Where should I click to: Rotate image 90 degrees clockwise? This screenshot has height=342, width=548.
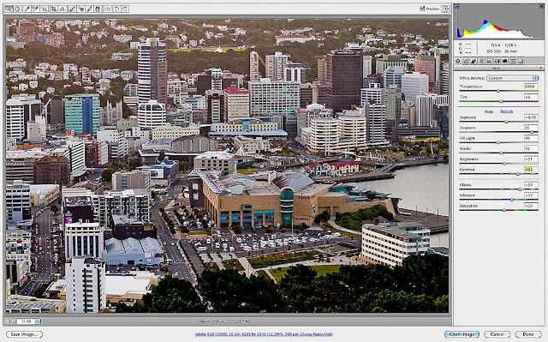pos(125,9)
